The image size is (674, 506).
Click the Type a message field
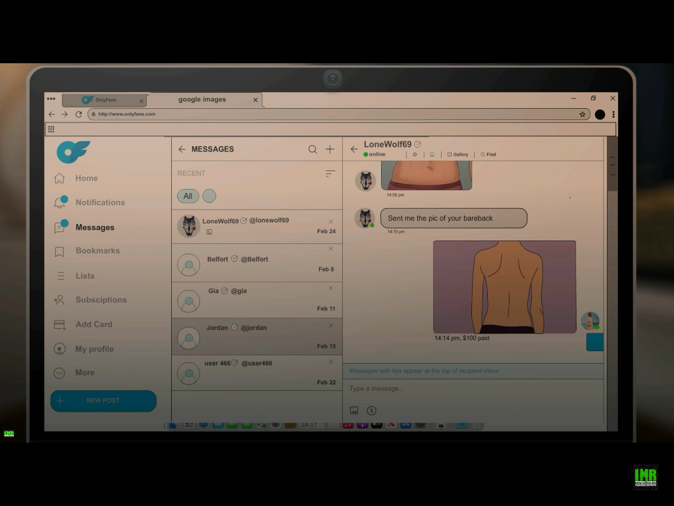[473, 389]
